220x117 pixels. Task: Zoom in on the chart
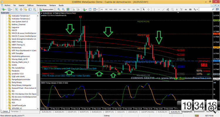coord(59,9)
